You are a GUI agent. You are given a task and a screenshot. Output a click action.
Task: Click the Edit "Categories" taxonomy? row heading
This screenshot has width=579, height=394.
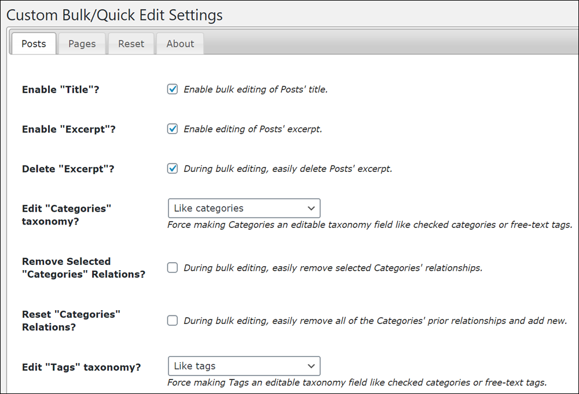click(67, 215)
